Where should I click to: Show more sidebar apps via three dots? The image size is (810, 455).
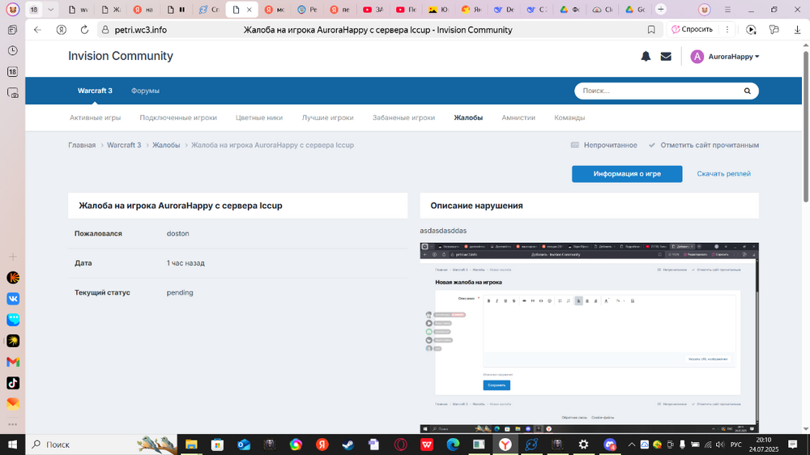click(13, 423)
